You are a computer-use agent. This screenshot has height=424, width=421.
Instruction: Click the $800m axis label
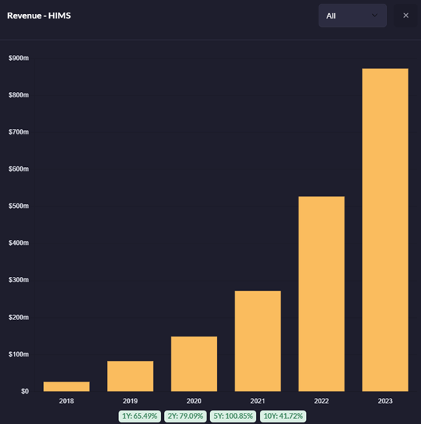[x=19, y=95]
